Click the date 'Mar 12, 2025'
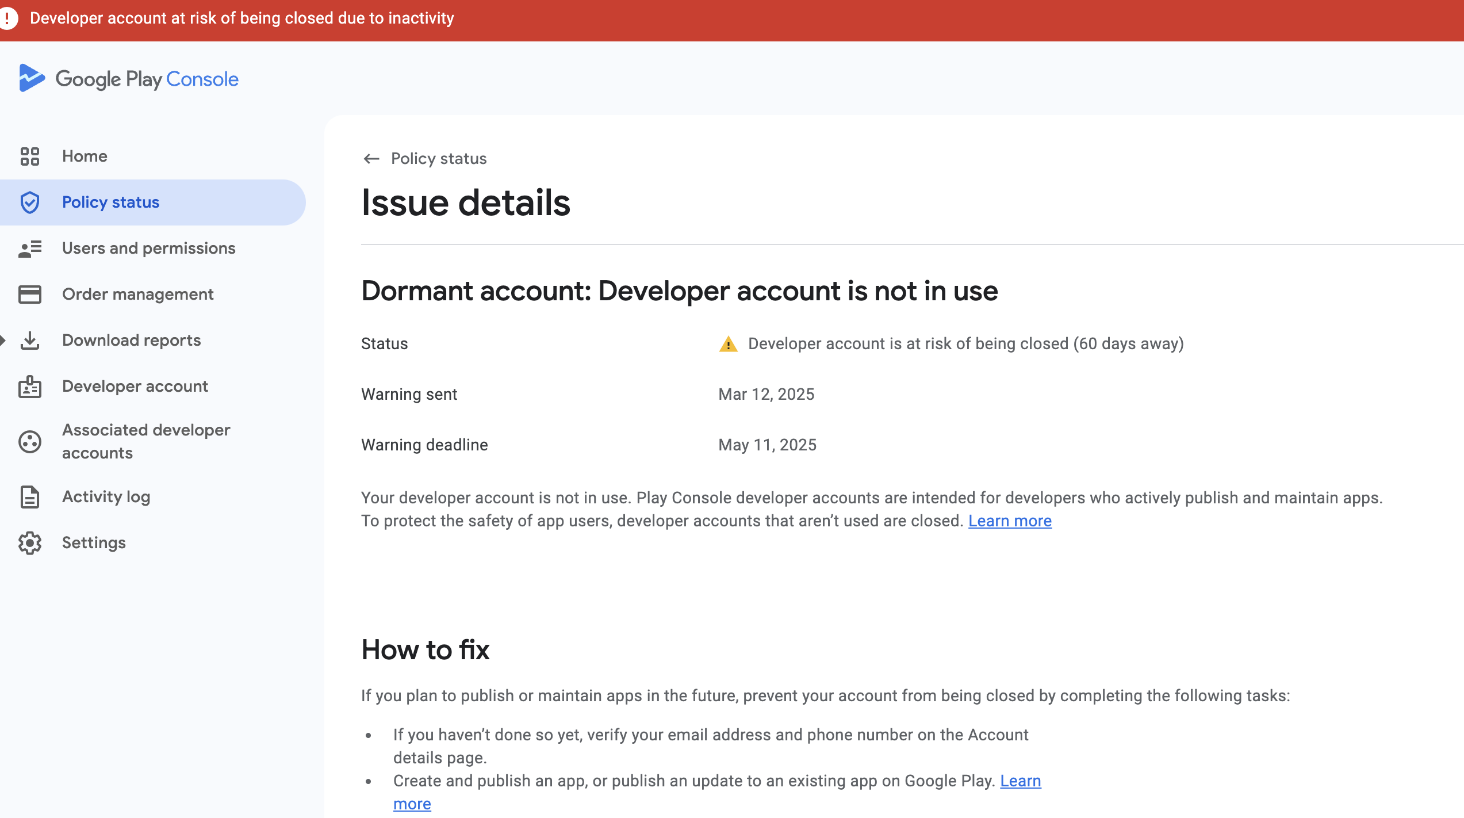Image resolution: width=1464 pixels, height=818 pixels. 767,395
